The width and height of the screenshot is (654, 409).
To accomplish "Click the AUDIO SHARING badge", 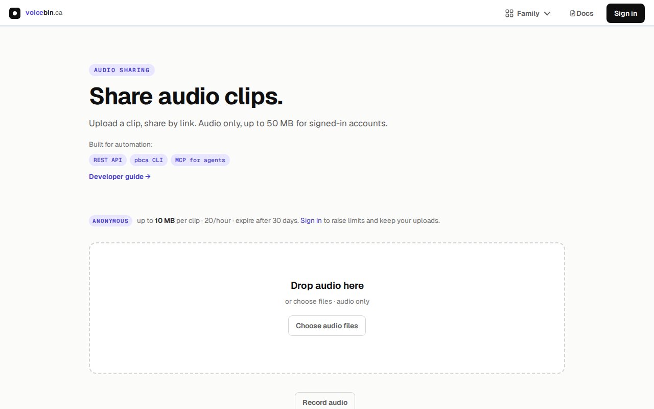I will [x=122, y=70].
